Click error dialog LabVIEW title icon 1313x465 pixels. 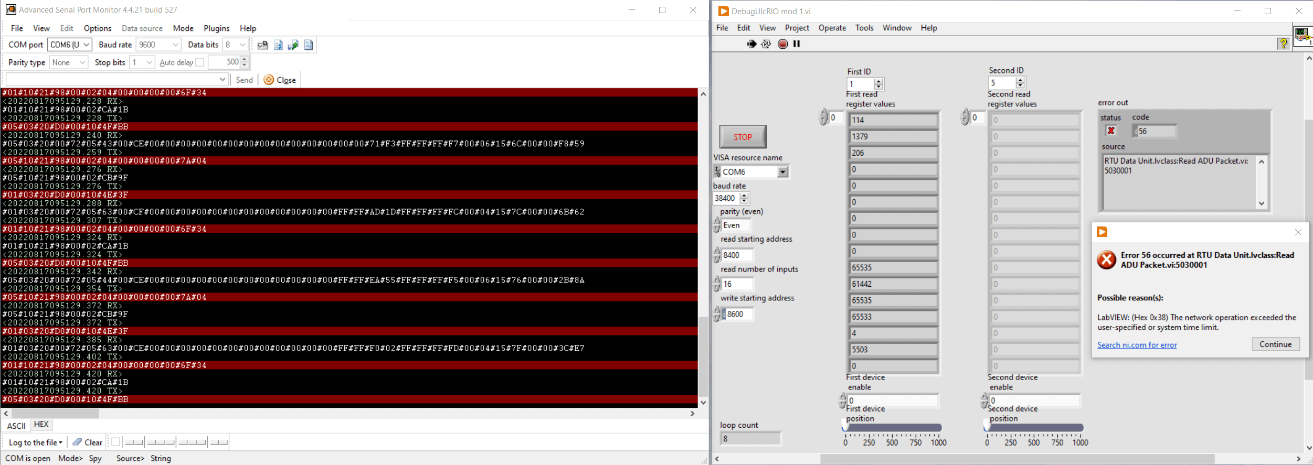tap(1102, 232)
